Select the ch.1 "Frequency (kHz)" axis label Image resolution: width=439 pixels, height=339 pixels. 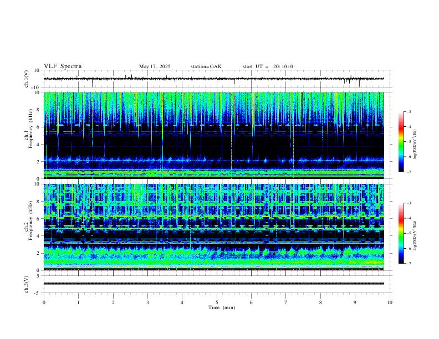pyautogui.click(x=30, y=128)
